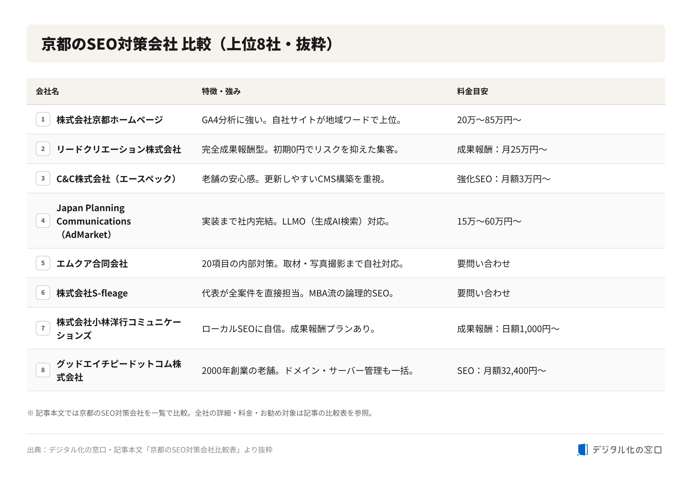Image resolution: width=692 pixels, height=482 pixels.
Task: Click rank badge 2 beside リードクリエーション株式会社
Action: (43, 149)
